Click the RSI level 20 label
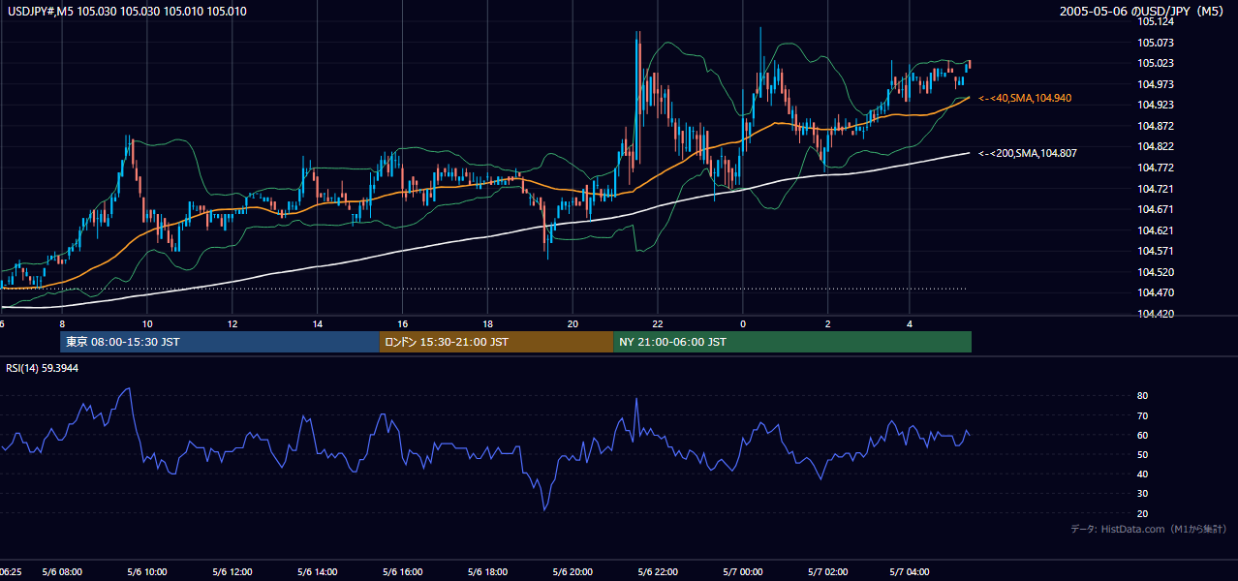Image resolution: width=1238 pixels, height=581 pixels. [x=1143, y=513]
